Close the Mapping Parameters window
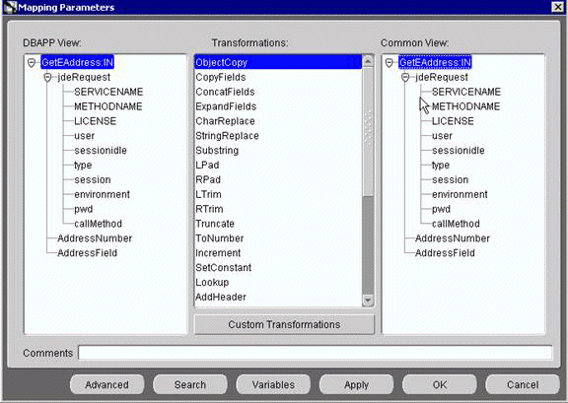568x403 pixels. pyautogui.click(x=557, y=7)
